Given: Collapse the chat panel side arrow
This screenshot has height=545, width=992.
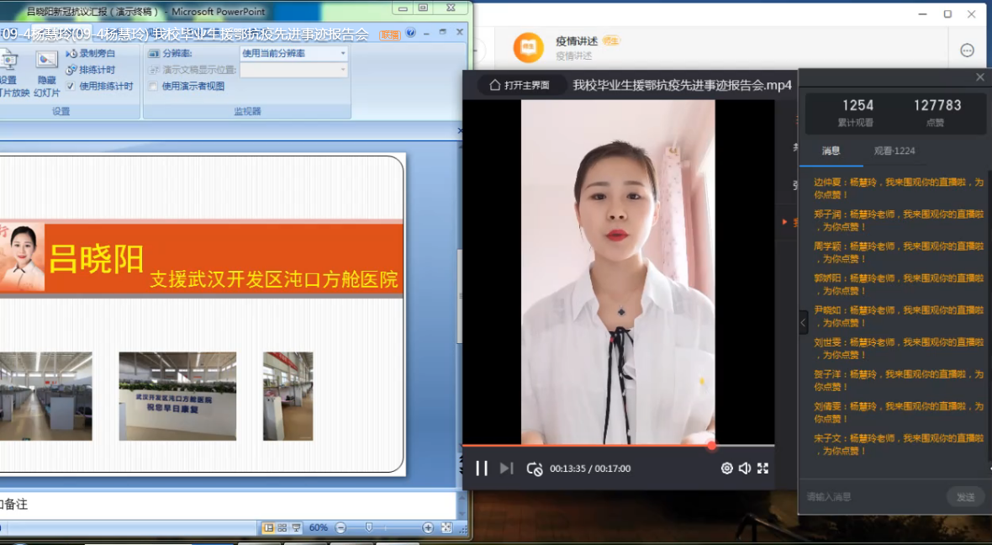Looking at the screenshot, I should tap(804, 322).
